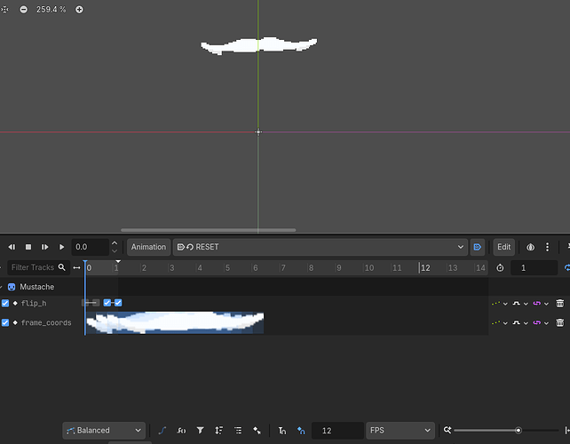Decrease animation position with down stepper arrow
Screen dimensions: 570x444
(x=115, y=251)
